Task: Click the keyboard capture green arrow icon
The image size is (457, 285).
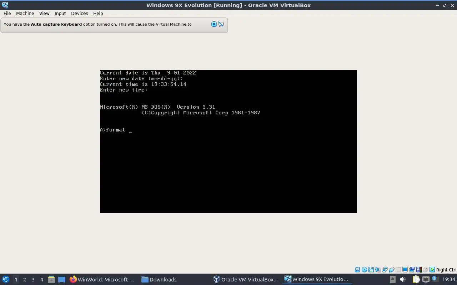Action: tap(432, 270)
